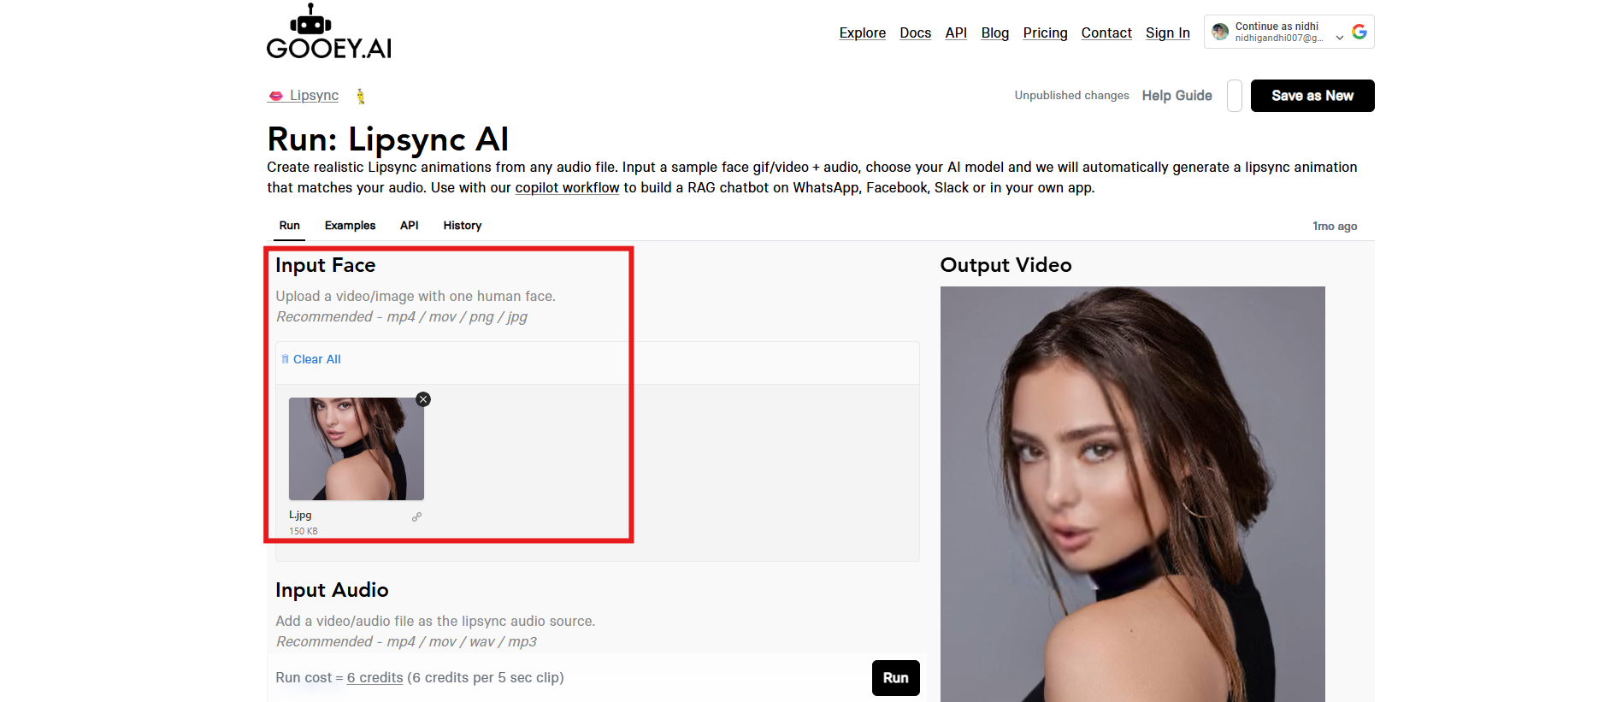Open the Explore page
The width and height of the screenshot is (1616, 702).
pos(863,32)
